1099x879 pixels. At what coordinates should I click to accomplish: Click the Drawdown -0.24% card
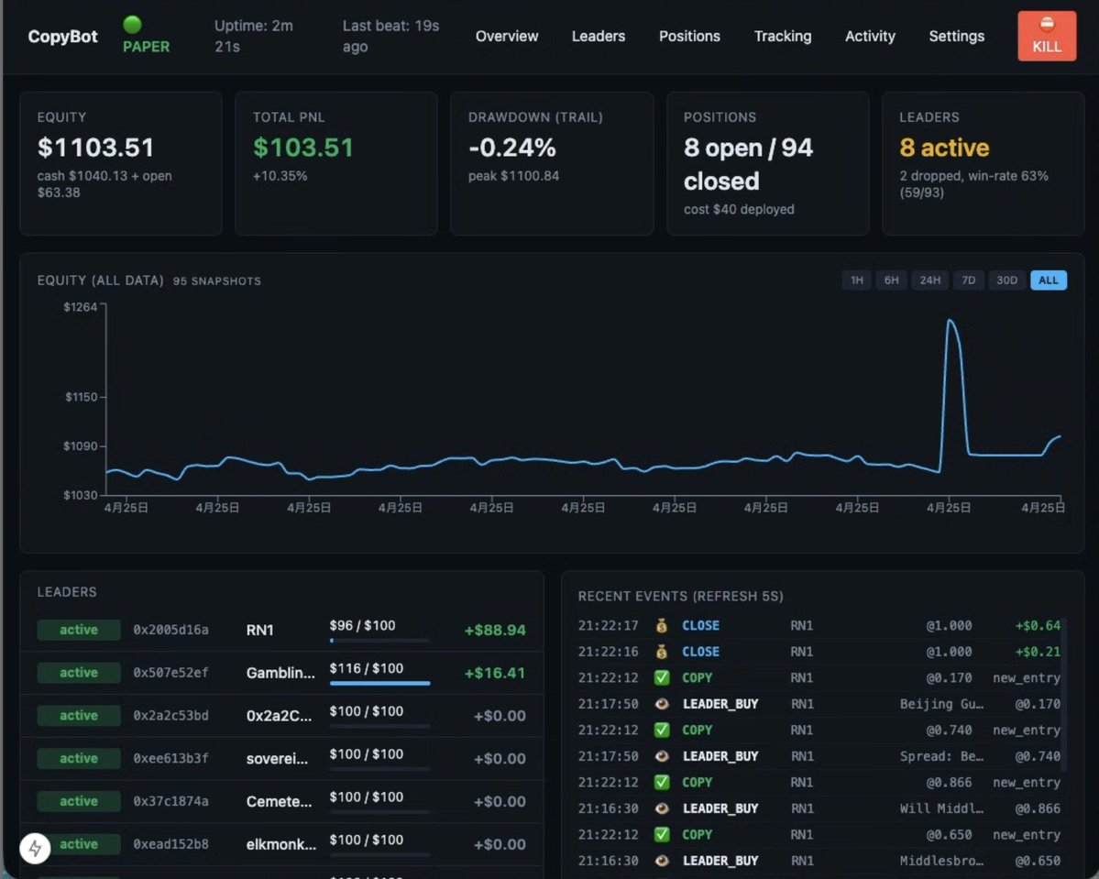click(x=552, y=163)
